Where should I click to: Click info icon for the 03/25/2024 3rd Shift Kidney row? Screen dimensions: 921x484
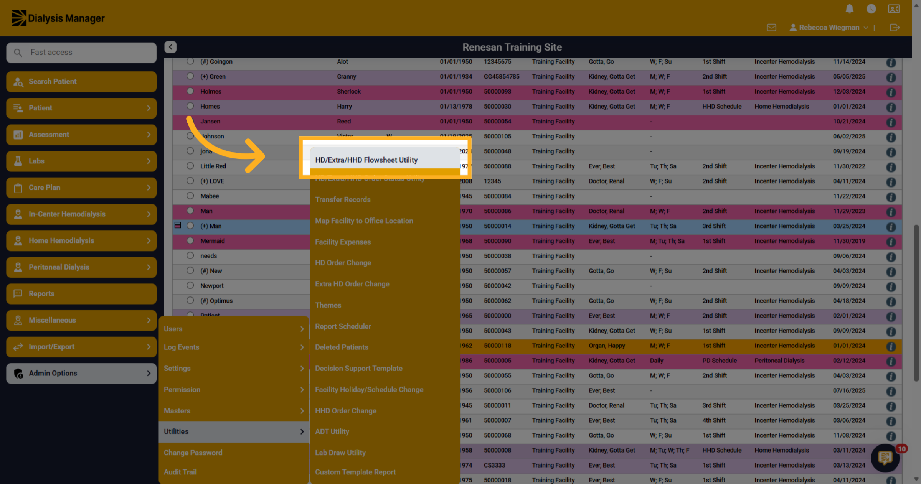pos(891,227)
